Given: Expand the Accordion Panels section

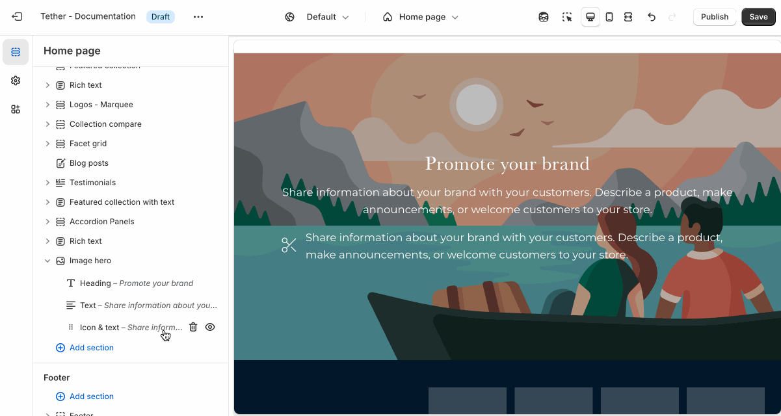Looking at the screenshot, I should (47, 222).
